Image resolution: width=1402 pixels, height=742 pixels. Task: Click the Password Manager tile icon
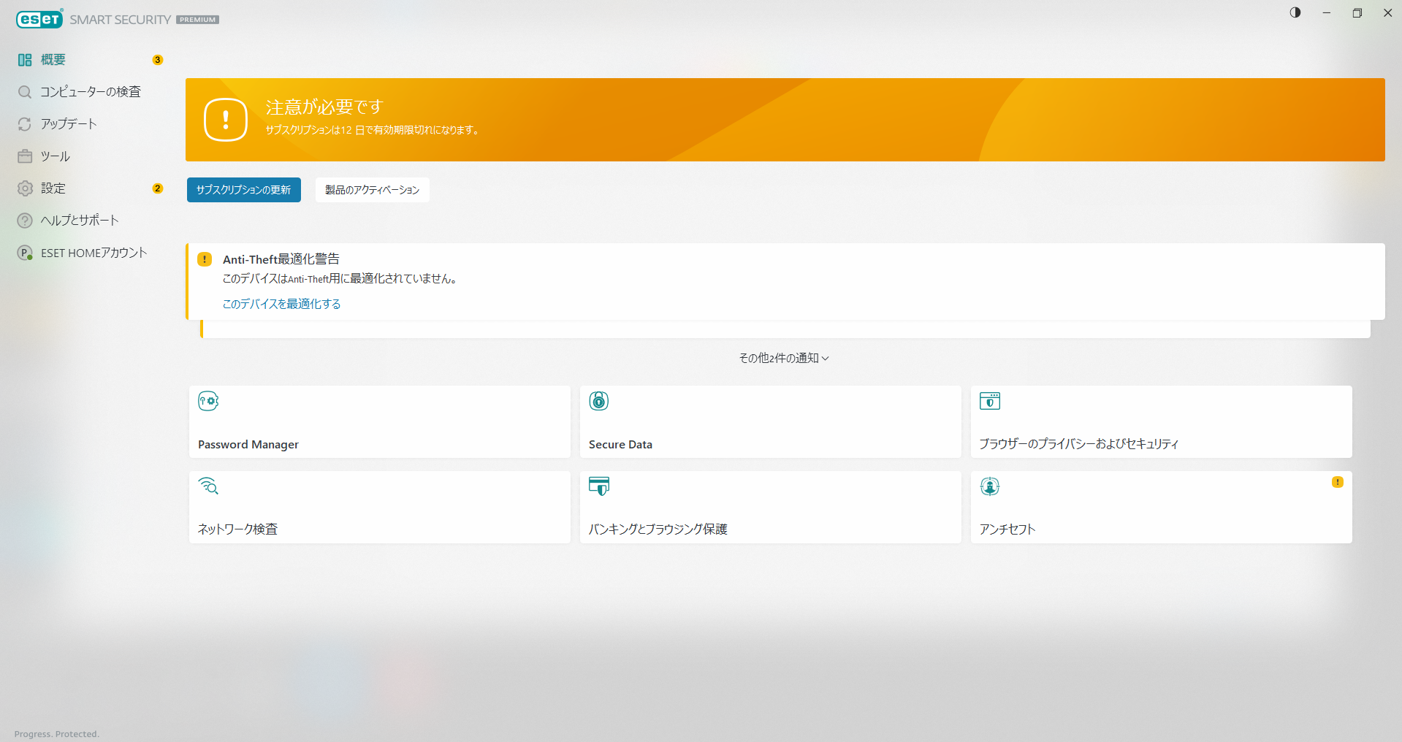pos(208,401)
